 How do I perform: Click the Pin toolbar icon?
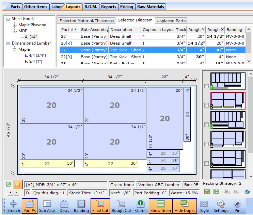237,206
